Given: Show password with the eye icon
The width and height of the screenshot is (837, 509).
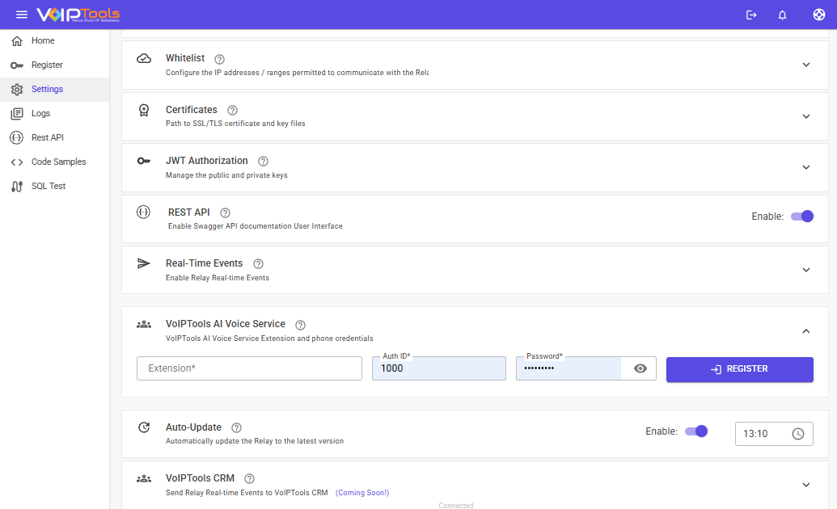Looking at the screenshot, I should (x=640, y=368).
